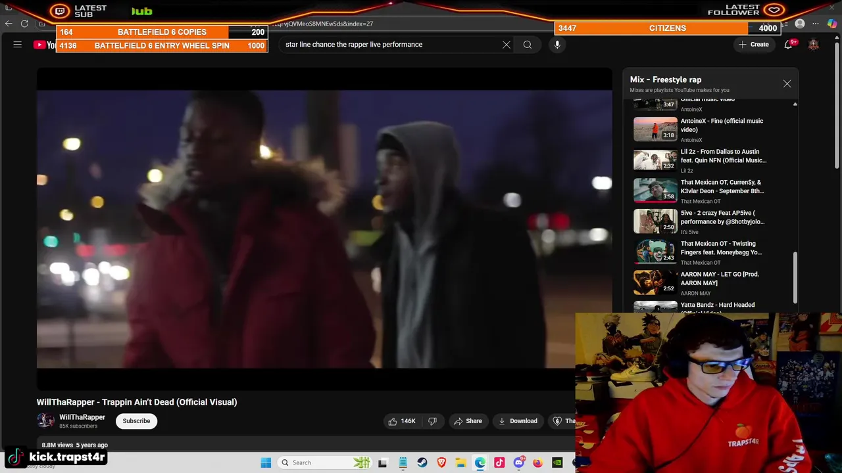Image resolution: width=842 pixels, height=473 pixels.
Task: Click the 'It's 5ive' channel name in playlist
Action: click(x=689, y=232)
